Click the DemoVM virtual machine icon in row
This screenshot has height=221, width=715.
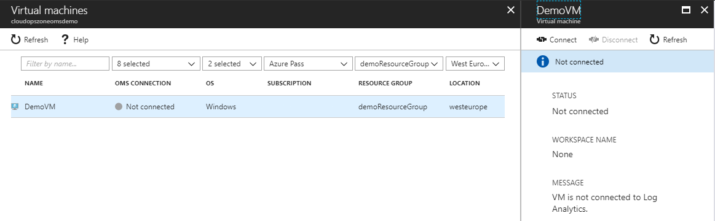(15, 107)
